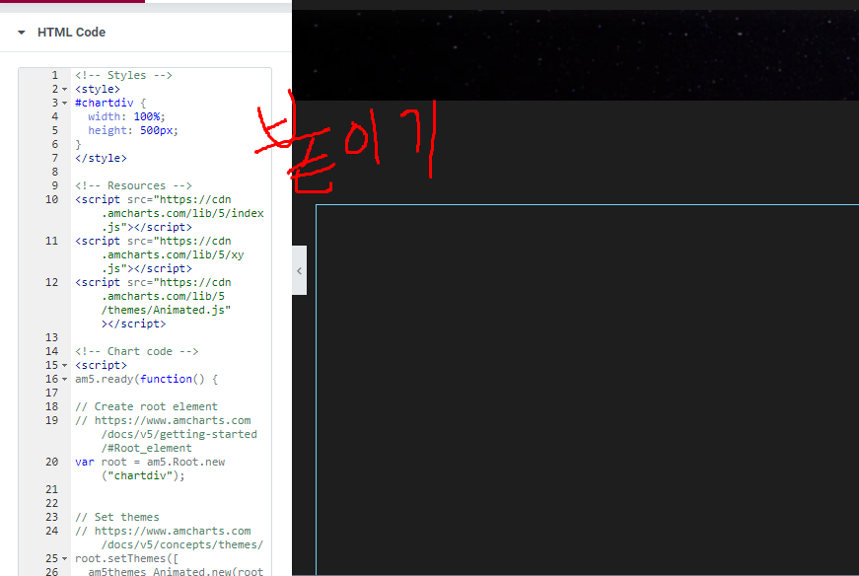The image size is (859, 576).
Task: Click the HTML Code section title
Action: (x=71, y=33)
